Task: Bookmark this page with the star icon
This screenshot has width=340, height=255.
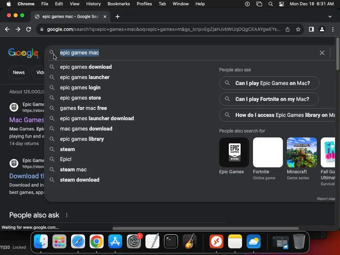Action: pos(298,29)
